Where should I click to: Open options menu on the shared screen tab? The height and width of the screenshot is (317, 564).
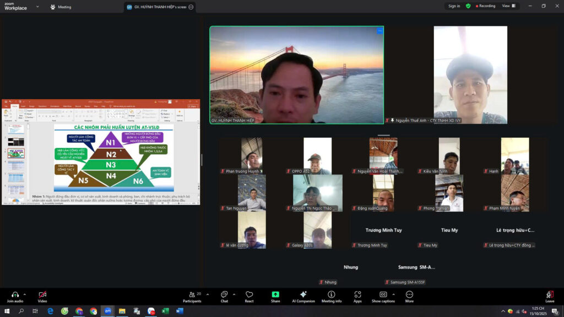191,7
